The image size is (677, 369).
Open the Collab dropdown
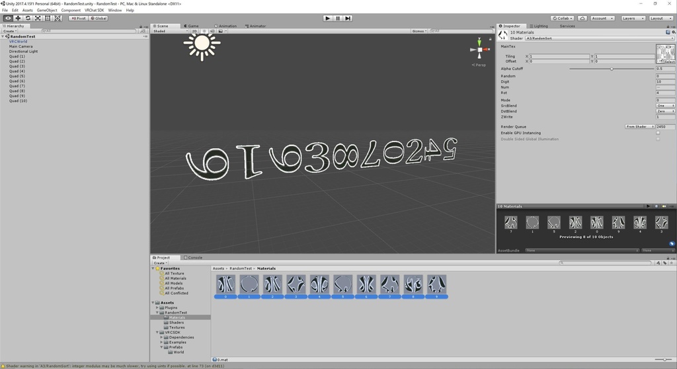click(562, 18)
